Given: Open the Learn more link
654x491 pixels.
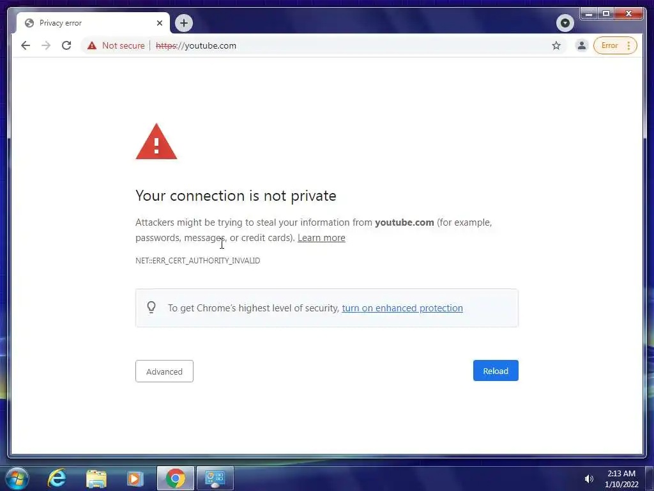Looking at the screenshot, I should click(321, 238).
